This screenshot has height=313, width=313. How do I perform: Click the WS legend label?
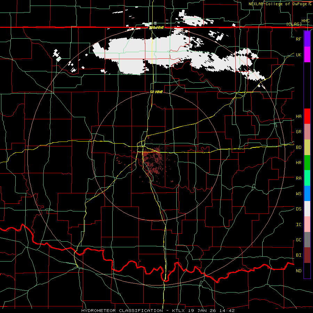pyautogui.click(x=298, y=193)
